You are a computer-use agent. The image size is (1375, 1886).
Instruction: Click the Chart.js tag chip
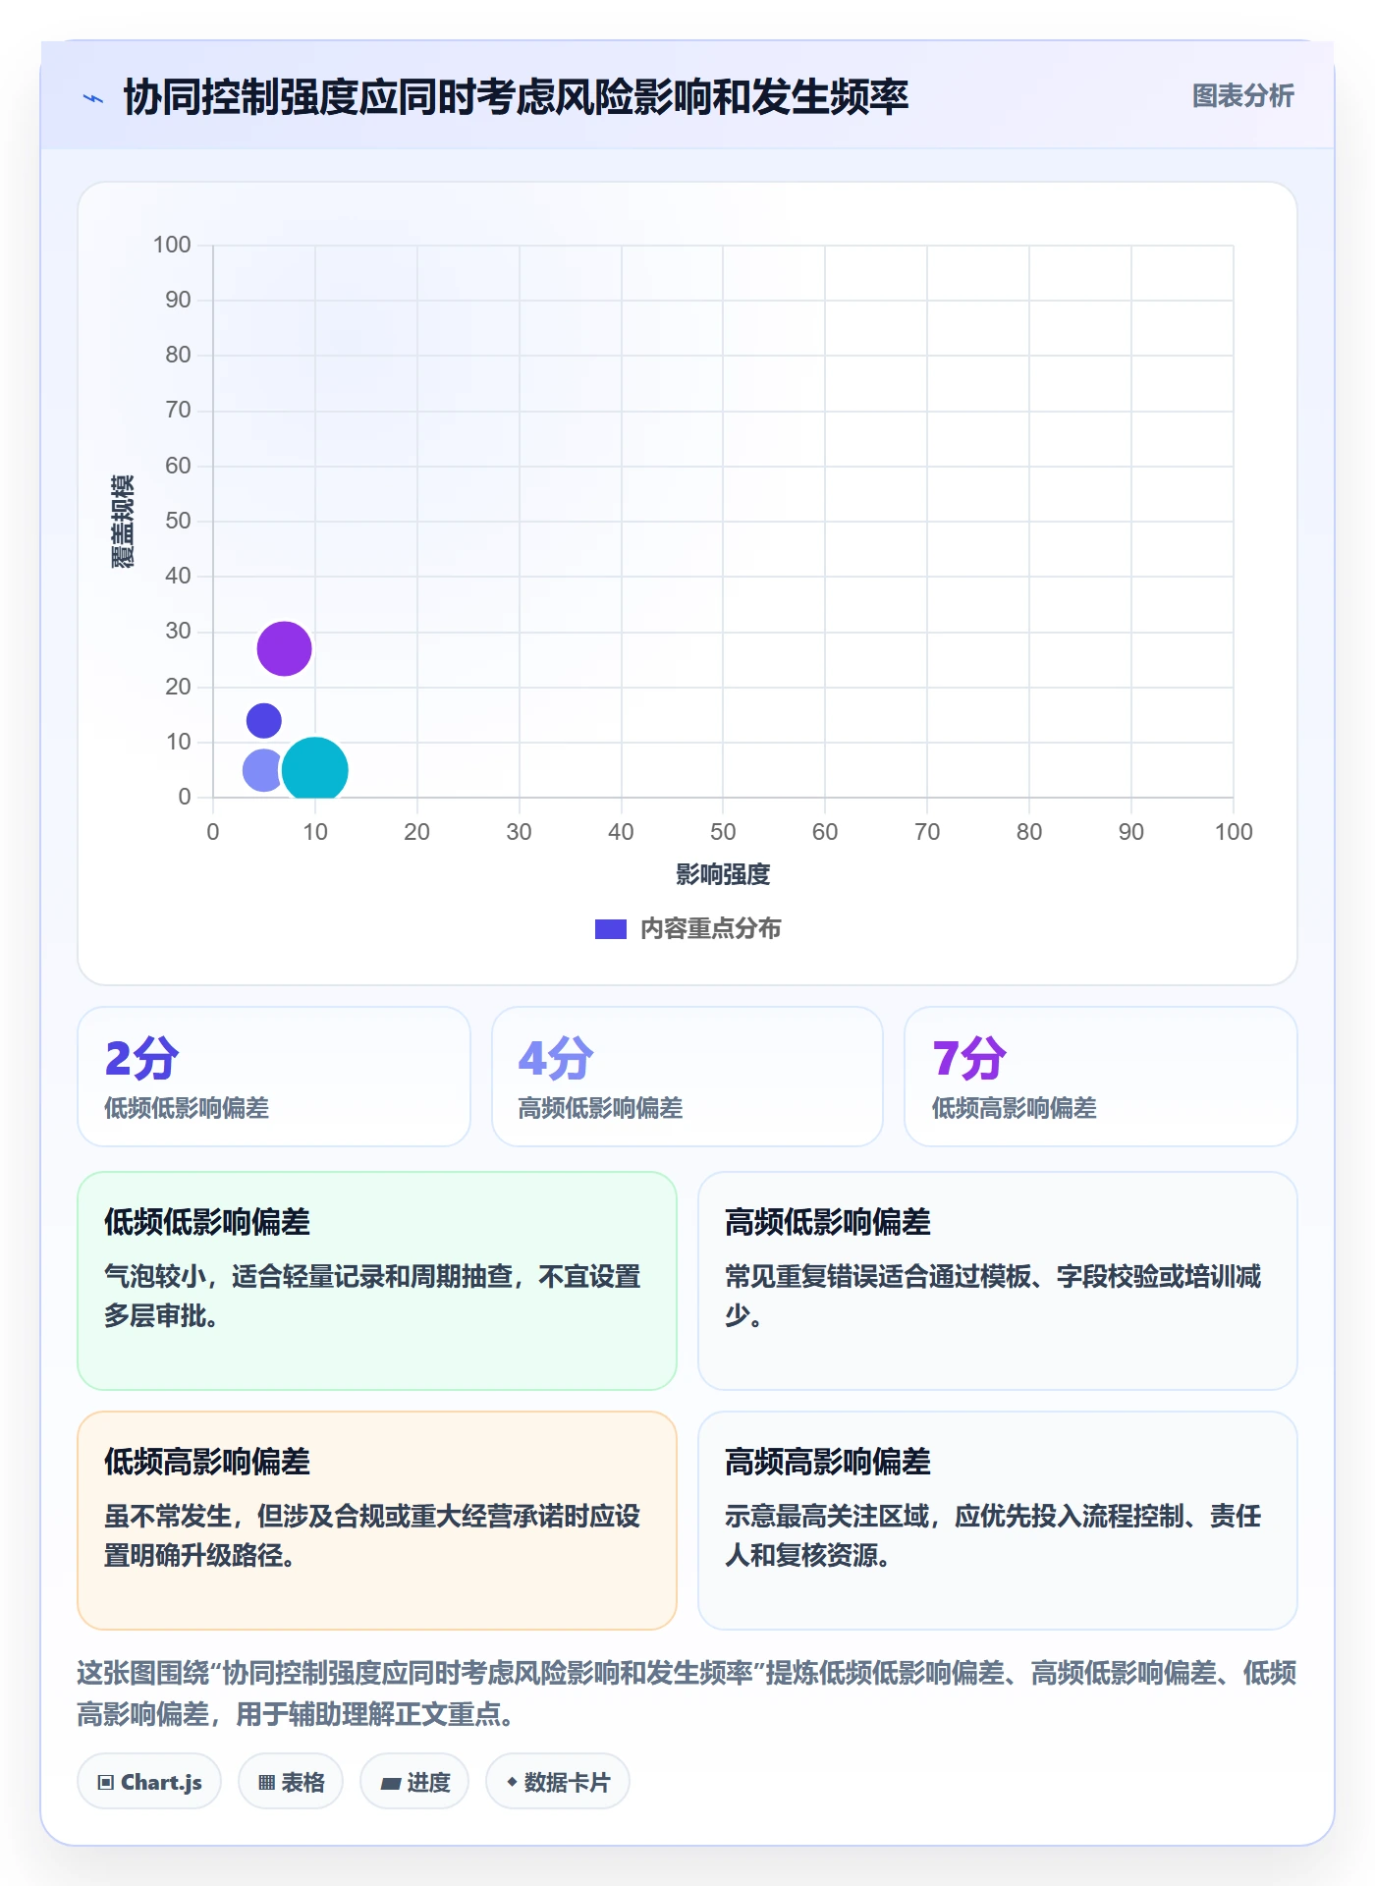click(149, 1782)
